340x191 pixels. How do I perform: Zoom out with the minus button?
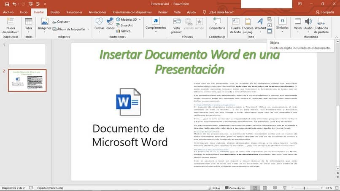point(292,188)
